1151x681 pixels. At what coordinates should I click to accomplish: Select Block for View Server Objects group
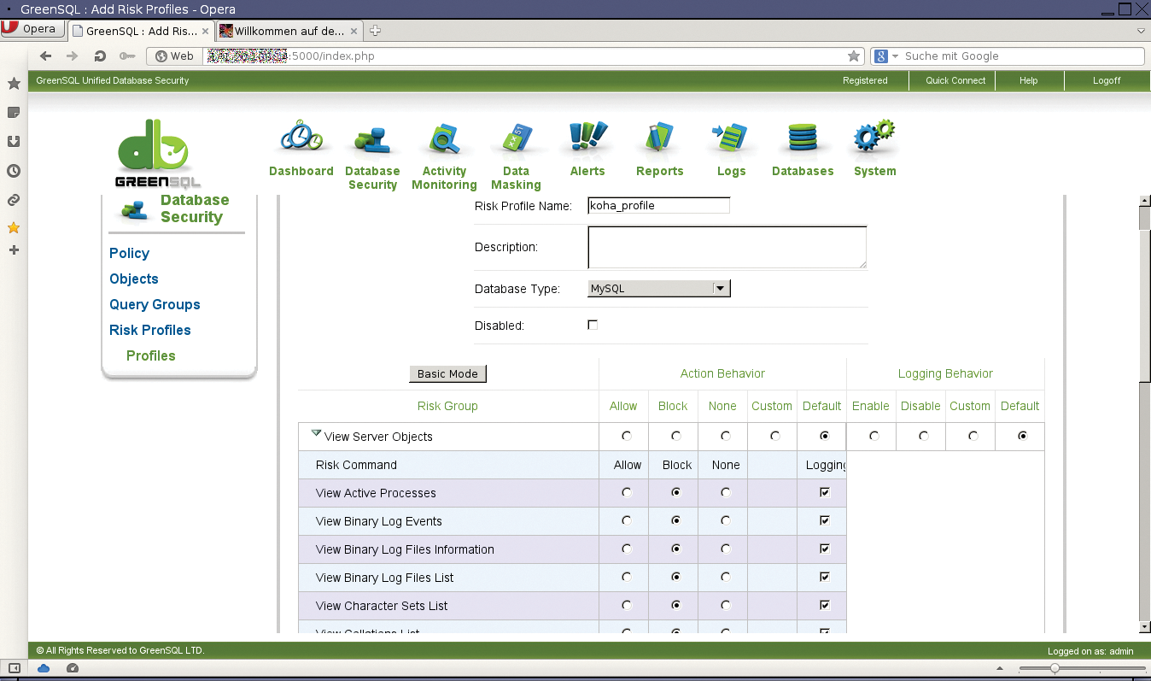tap(676, 436)
